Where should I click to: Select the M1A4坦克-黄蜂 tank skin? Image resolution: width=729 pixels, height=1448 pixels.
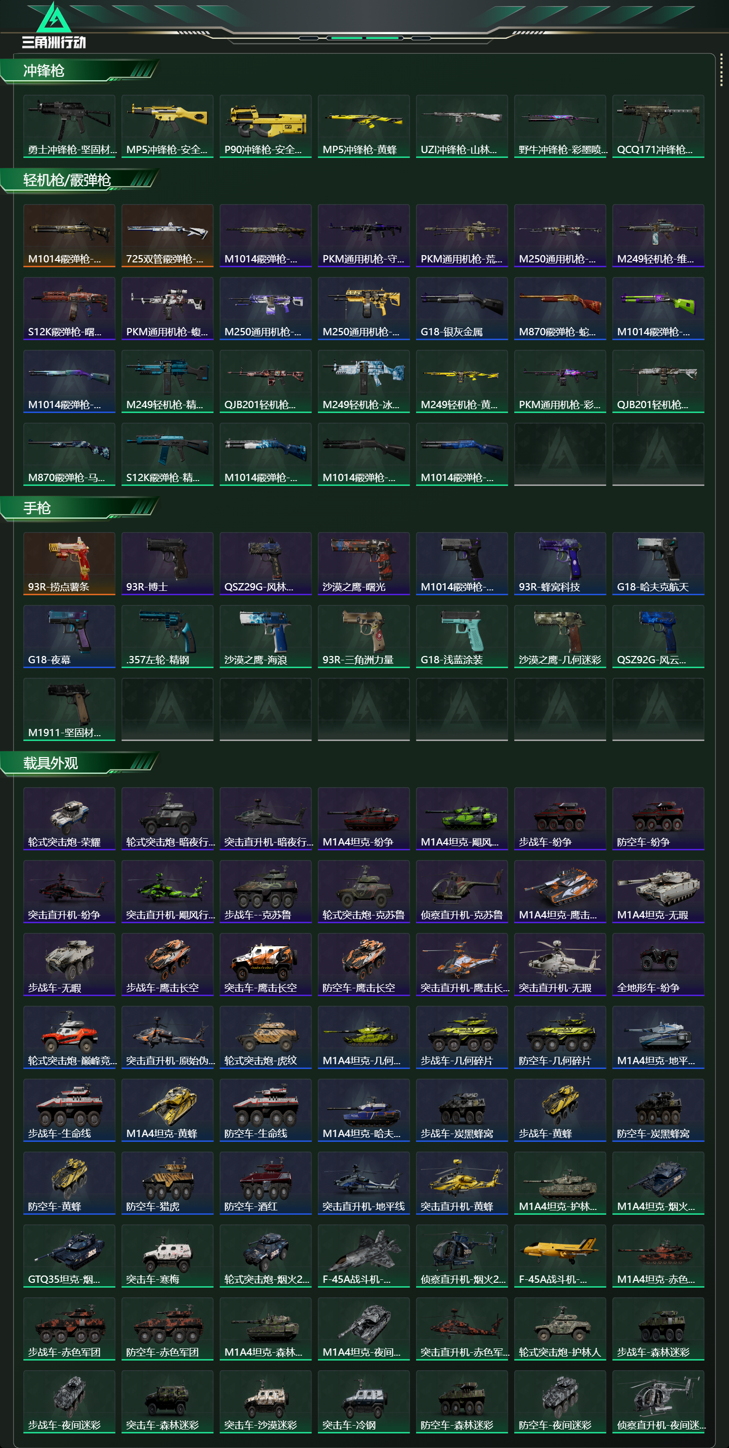tap(168, 1110)
